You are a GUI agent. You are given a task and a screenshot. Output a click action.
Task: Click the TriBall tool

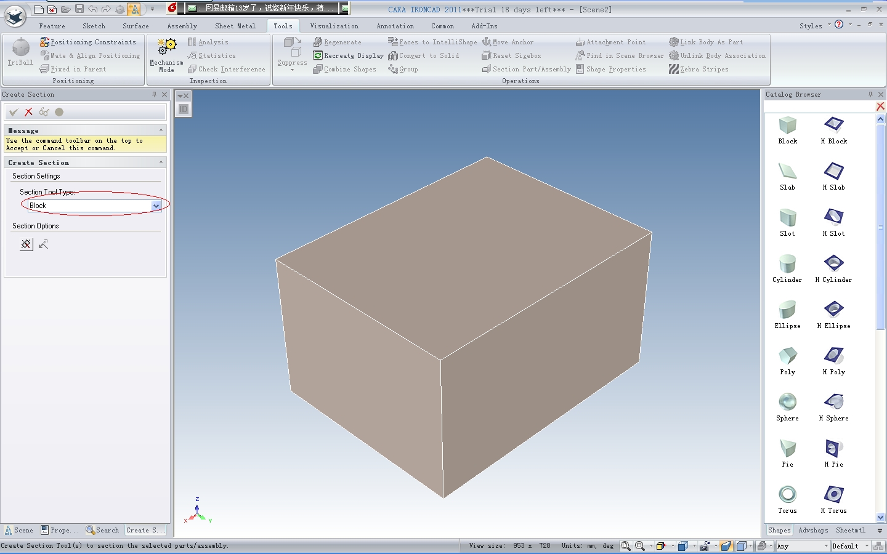click(20, 52)
